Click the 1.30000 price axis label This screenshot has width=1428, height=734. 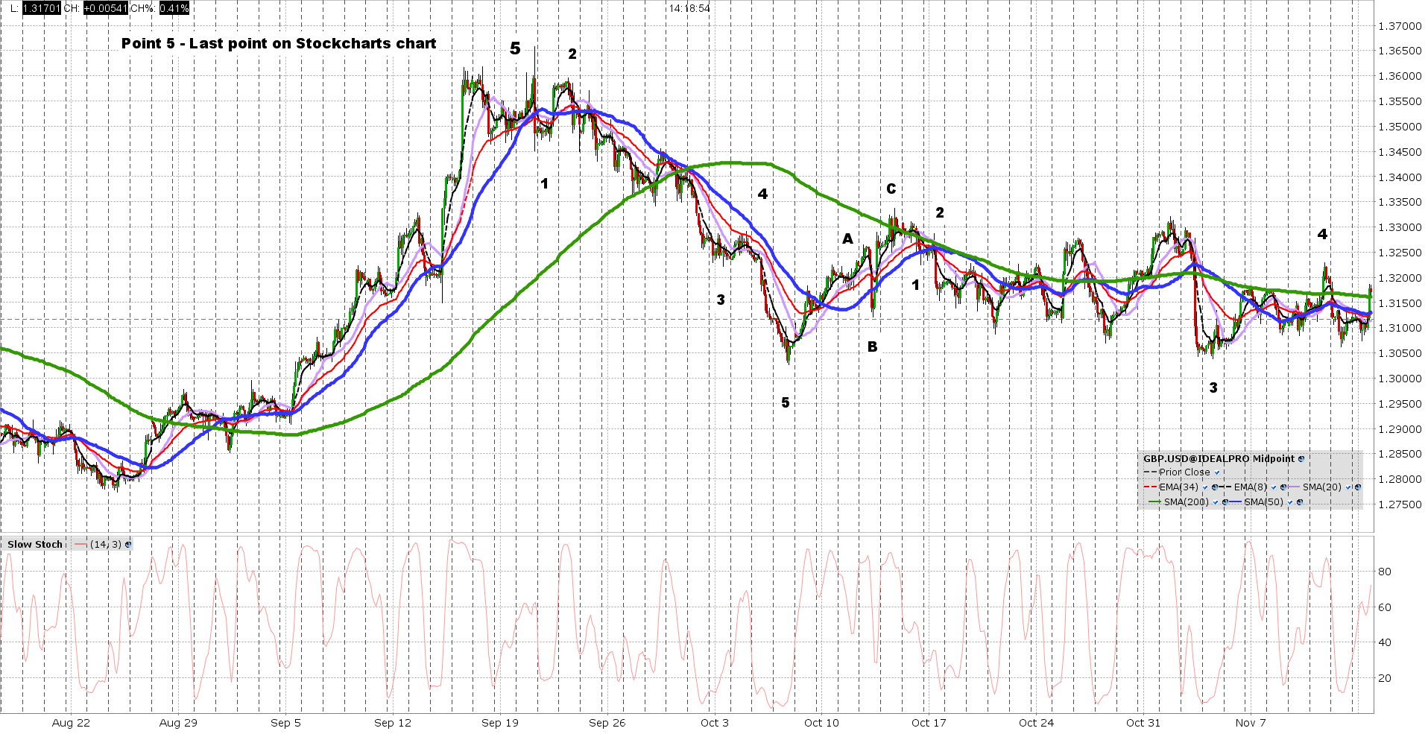pyautogui.click(x=1400, y=379)
